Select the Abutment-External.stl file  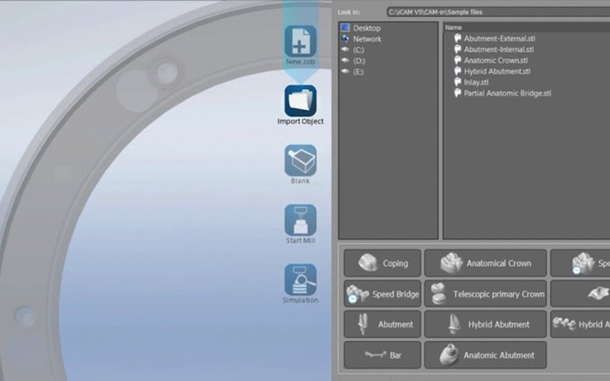[x=500, y=38]
